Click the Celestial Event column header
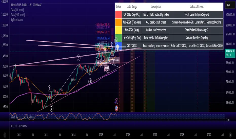 (x=196, y=7)
